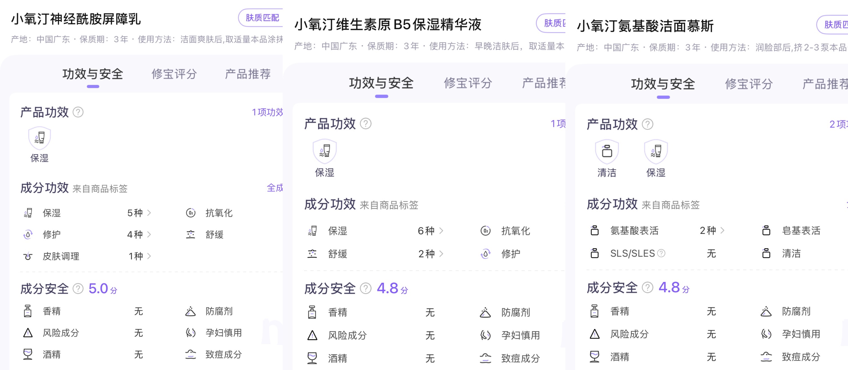
Task: Open 1项 link in 精华液 panel
Action: tap(558, 124)
